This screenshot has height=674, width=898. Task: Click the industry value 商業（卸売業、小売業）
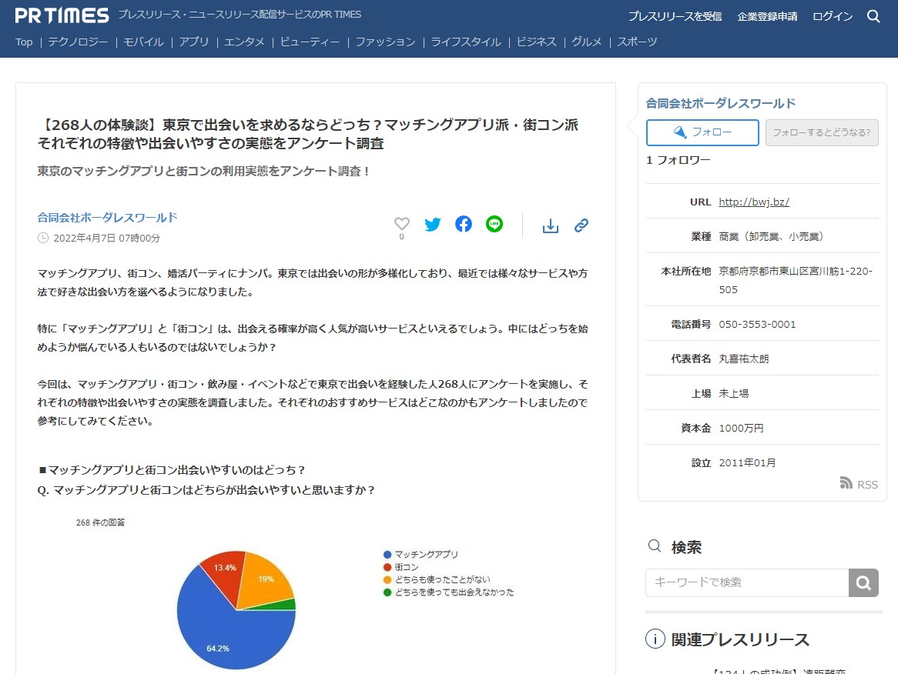pos(772,236)
